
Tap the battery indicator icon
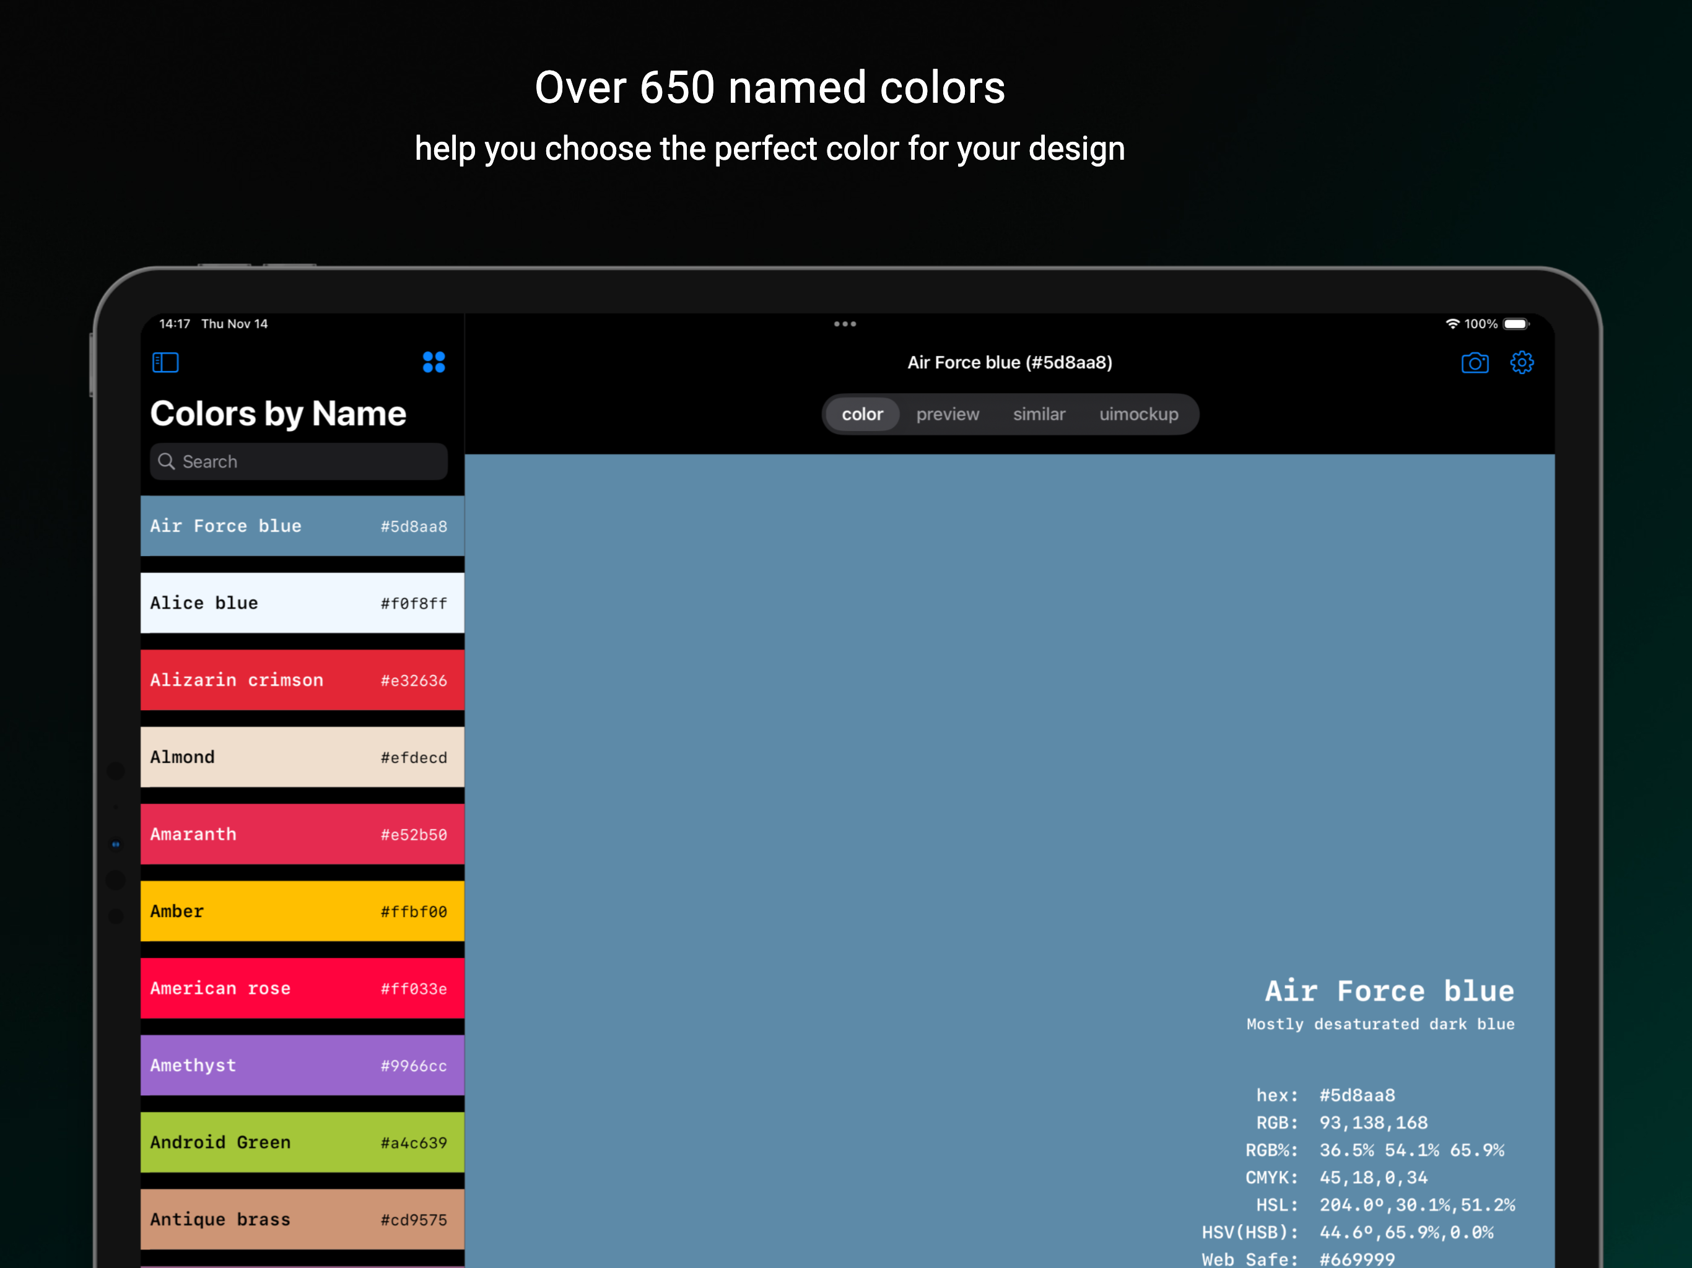[1516, 324]
